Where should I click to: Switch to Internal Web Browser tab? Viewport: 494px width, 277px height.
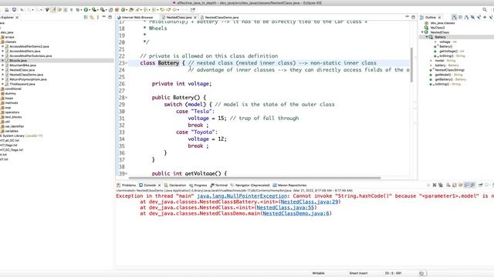(x=135, y=18)
